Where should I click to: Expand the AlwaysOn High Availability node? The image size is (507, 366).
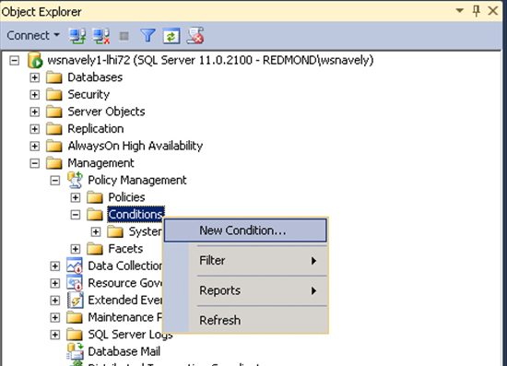35,147
